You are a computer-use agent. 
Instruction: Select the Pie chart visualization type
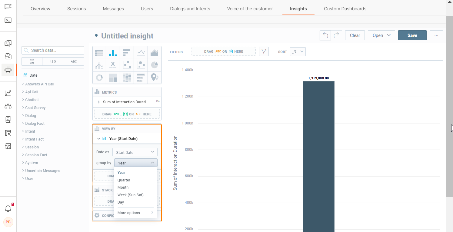(x=155, y=65)
